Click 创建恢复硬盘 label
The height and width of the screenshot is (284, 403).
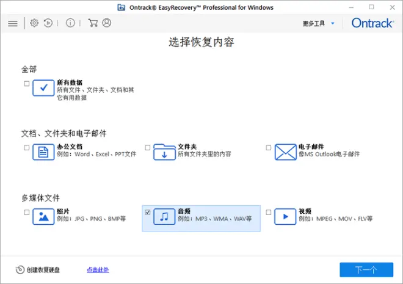pos(43,270)
